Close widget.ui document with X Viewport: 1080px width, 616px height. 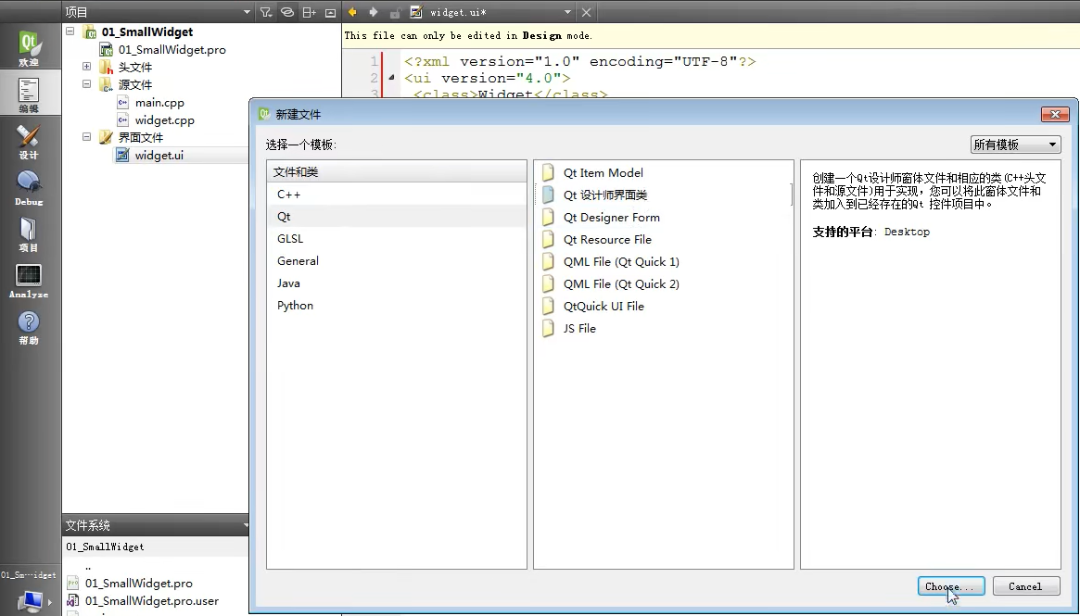pos(586,12)
